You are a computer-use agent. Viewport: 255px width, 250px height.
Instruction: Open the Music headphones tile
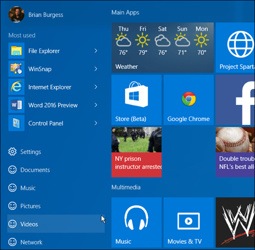(x=136, y=222)
